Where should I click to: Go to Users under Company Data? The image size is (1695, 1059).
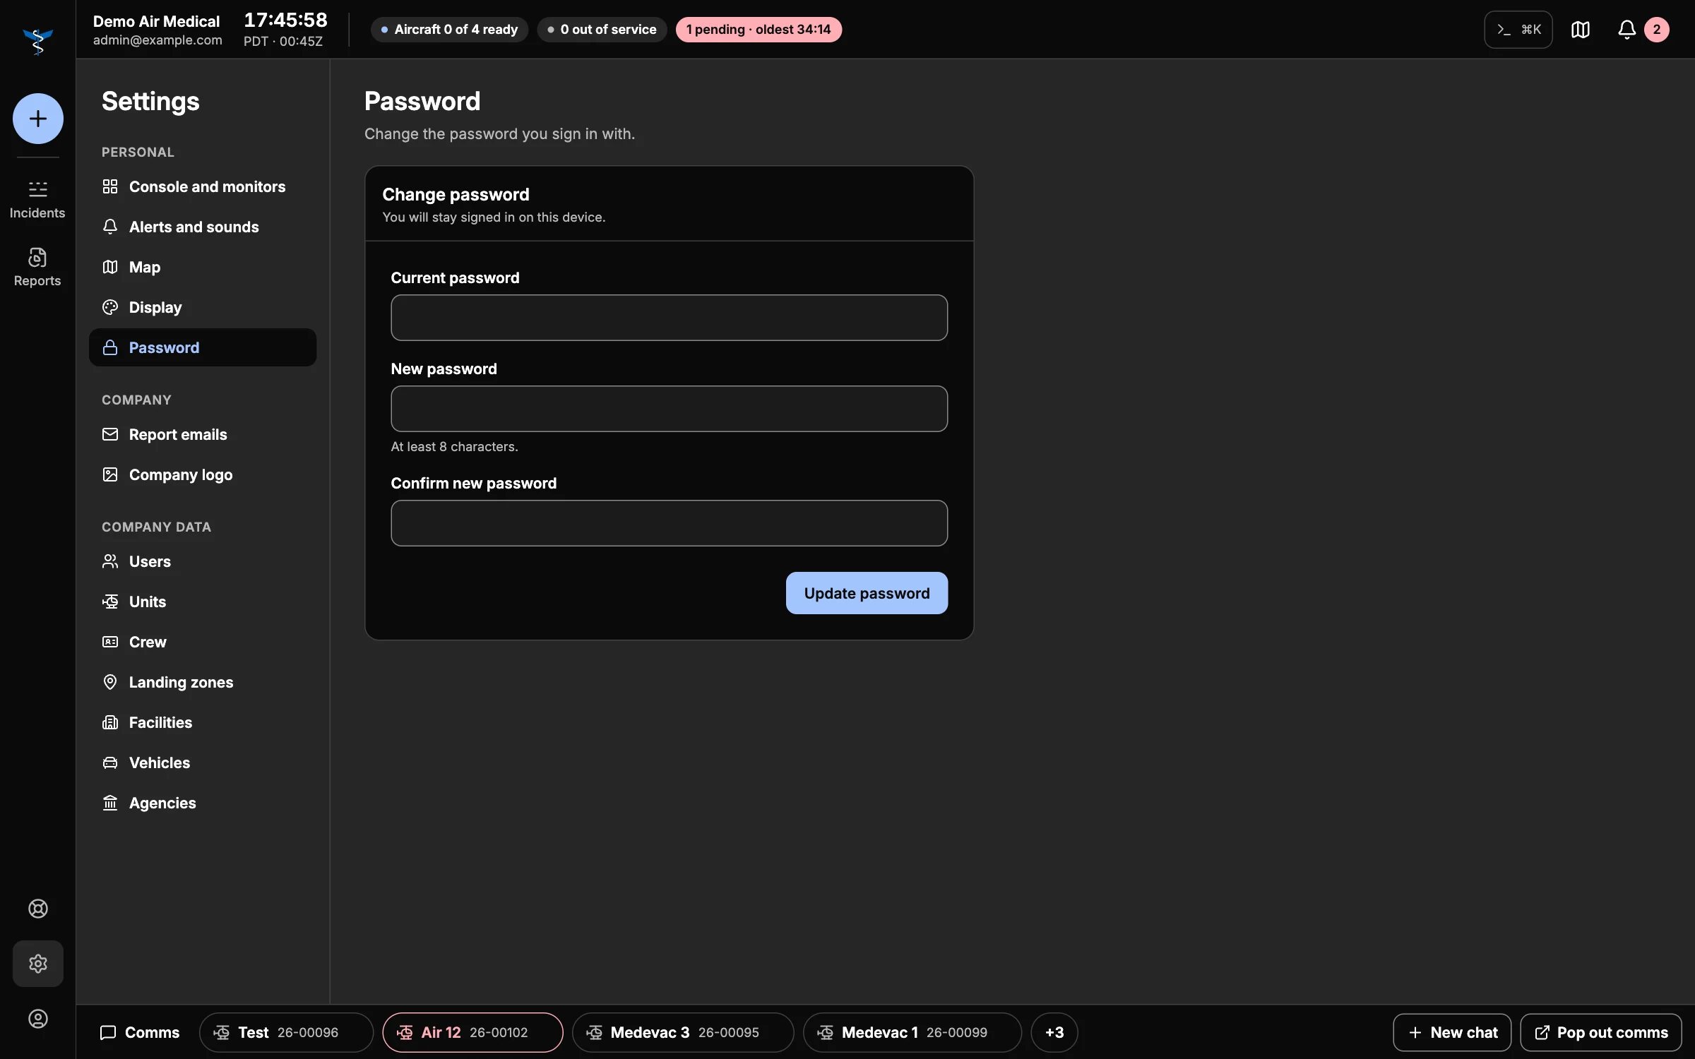tap(203, 561)
